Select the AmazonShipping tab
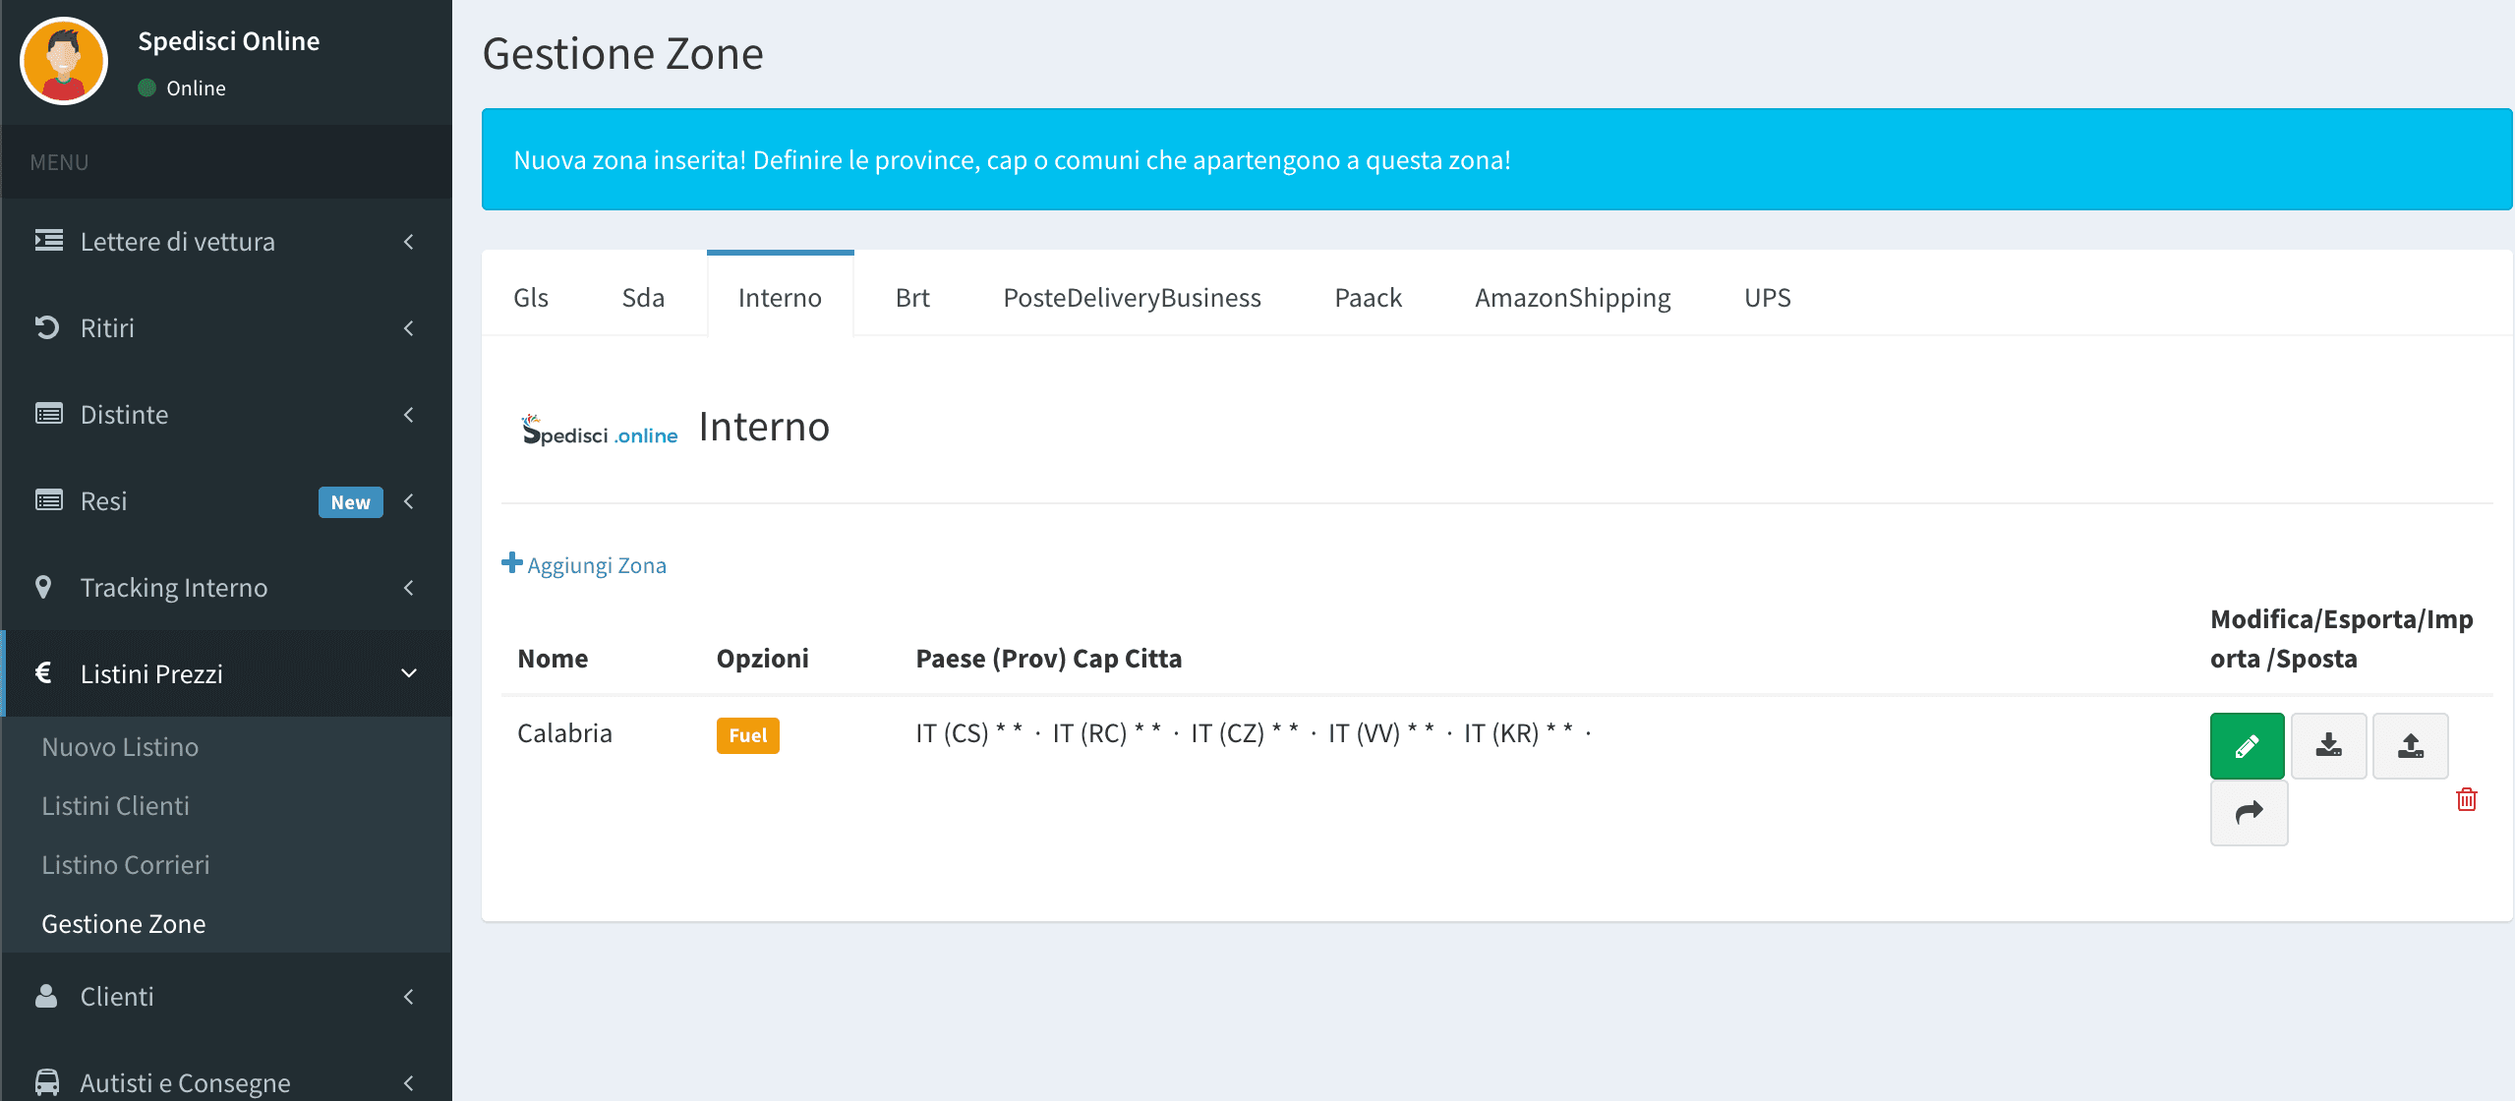Screen dimensions: 2515x1101 1572,298
